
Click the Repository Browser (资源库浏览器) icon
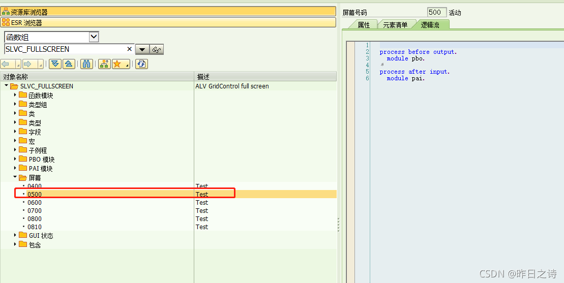6,12
